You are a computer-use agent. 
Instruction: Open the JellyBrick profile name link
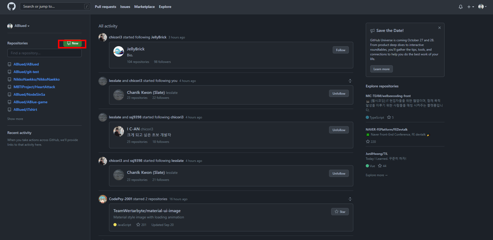coord(136,49)
